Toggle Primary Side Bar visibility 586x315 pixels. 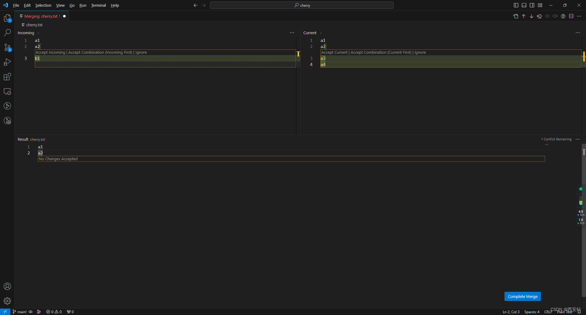point(516,5)
